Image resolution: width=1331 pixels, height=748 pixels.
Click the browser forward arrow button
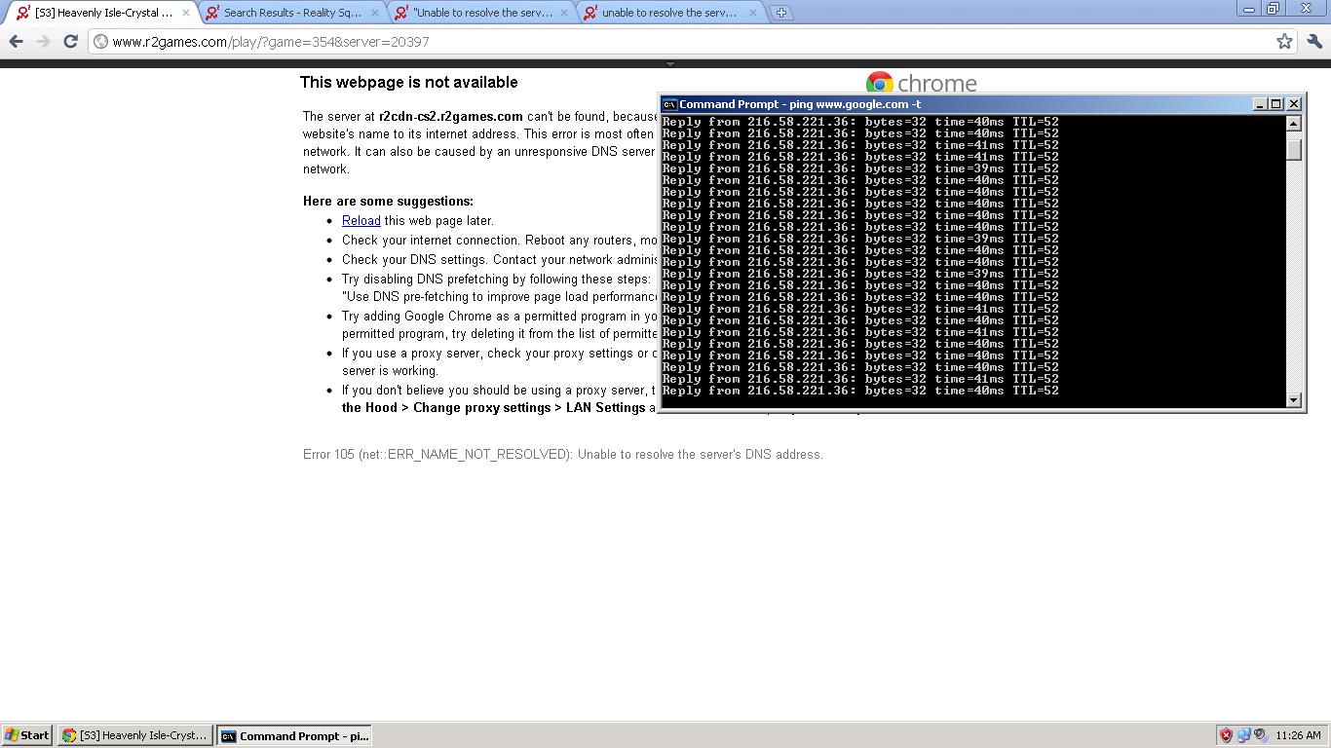pyautogui.click(x=43, y=41)
